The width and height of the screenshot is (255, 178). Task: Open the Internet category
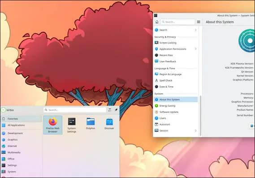point(21,146)
